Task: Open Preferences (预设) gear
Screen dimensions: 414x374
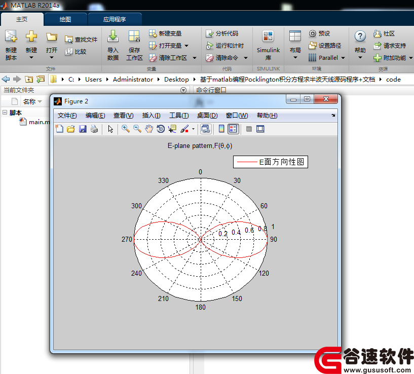Action: pos(312,33)
